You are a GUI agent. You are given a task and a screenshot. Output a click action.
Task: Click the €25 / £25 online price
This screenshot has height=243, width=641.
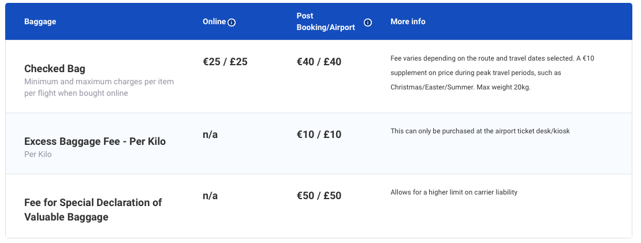[225, 62]
